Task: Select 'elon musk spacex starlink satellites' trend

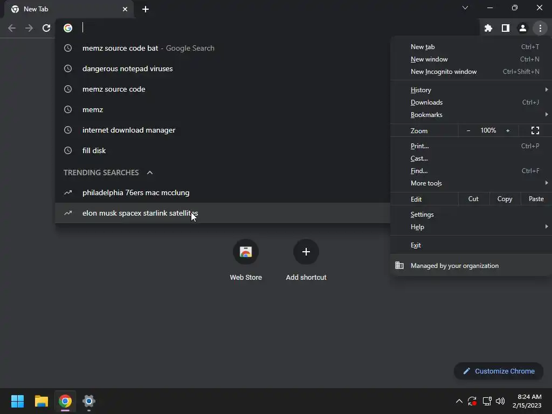Action: 223,213
